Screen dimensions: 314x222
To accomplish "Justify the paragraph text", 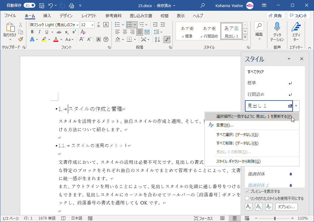I will click(x=140, y=32).
